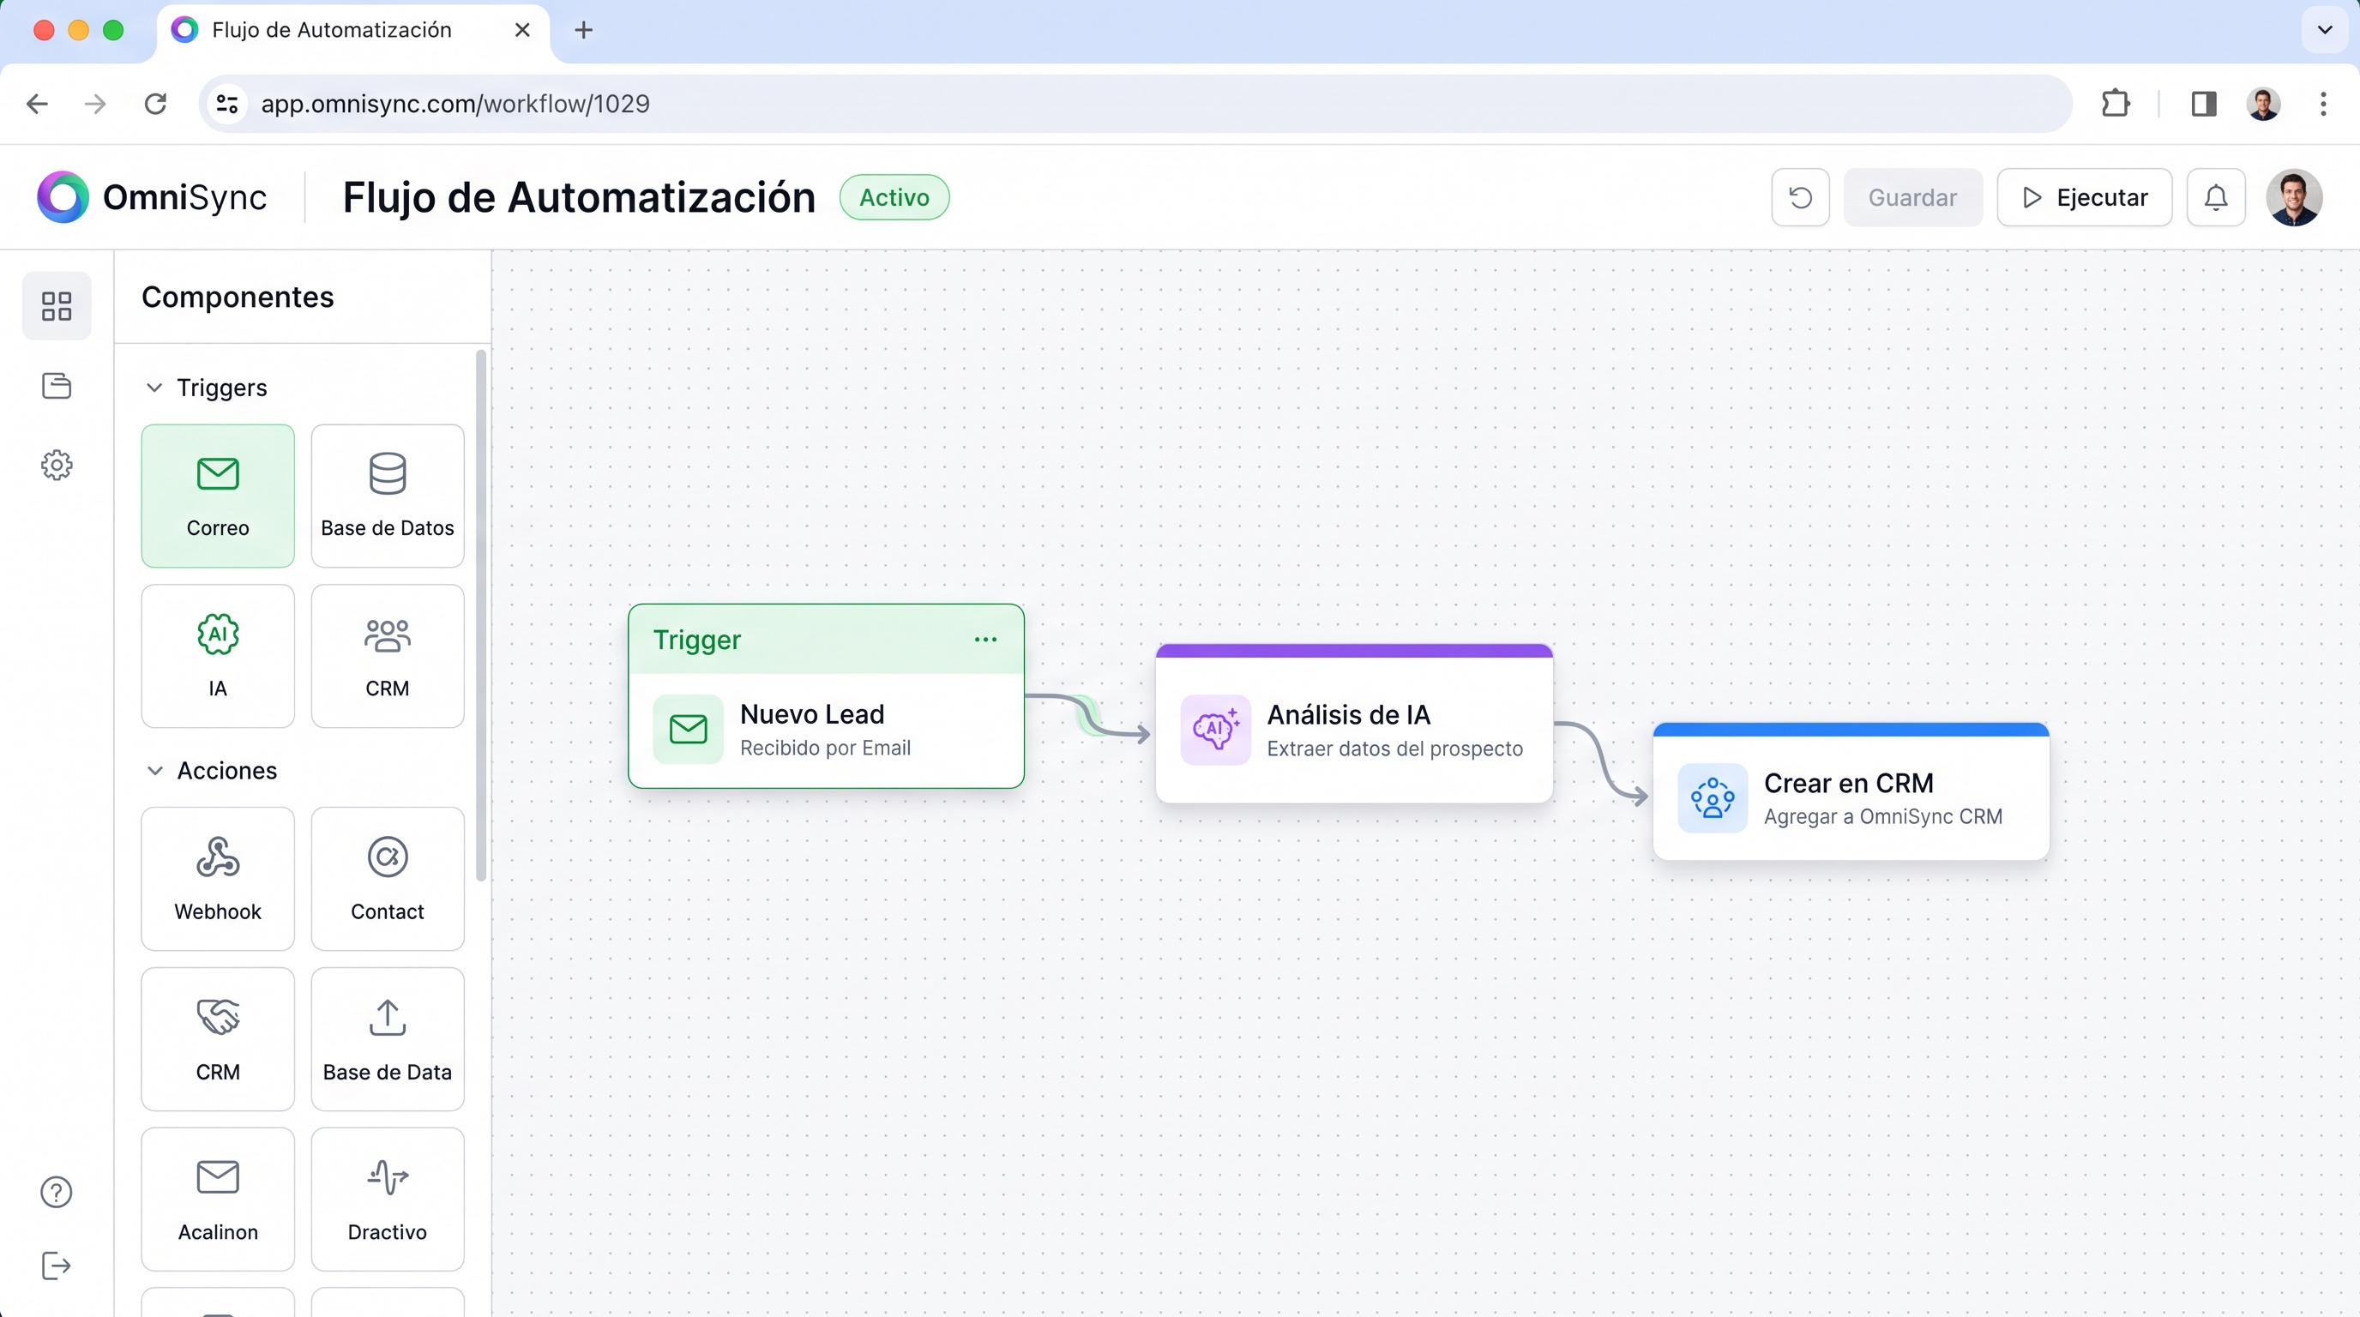The height and width of the screenshot is (1317, 2360).
Task: Open the components grid view in sidebar
Action: click(57, 306)
